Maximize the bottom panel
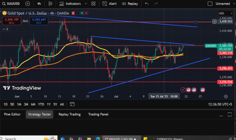 [x=230, y=114]
